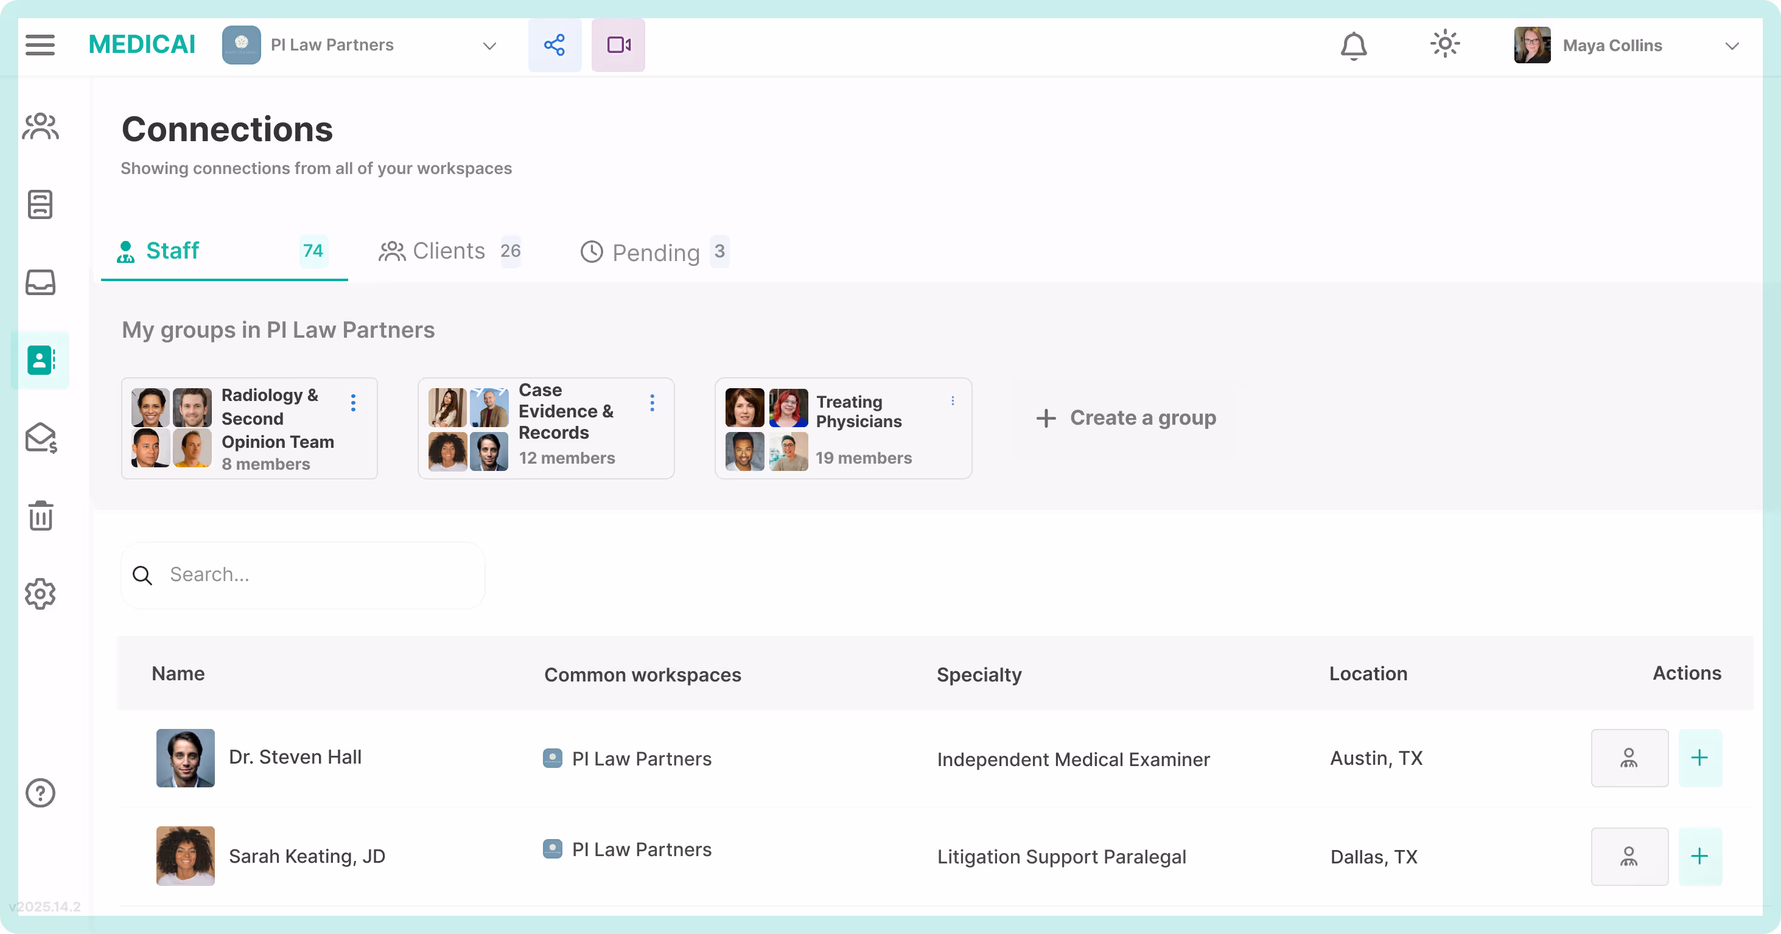Screen dimensions: 1781x934
Task: Open Case Evidence & Records group options
Action: pyautogui.click(x=652, y=402)
